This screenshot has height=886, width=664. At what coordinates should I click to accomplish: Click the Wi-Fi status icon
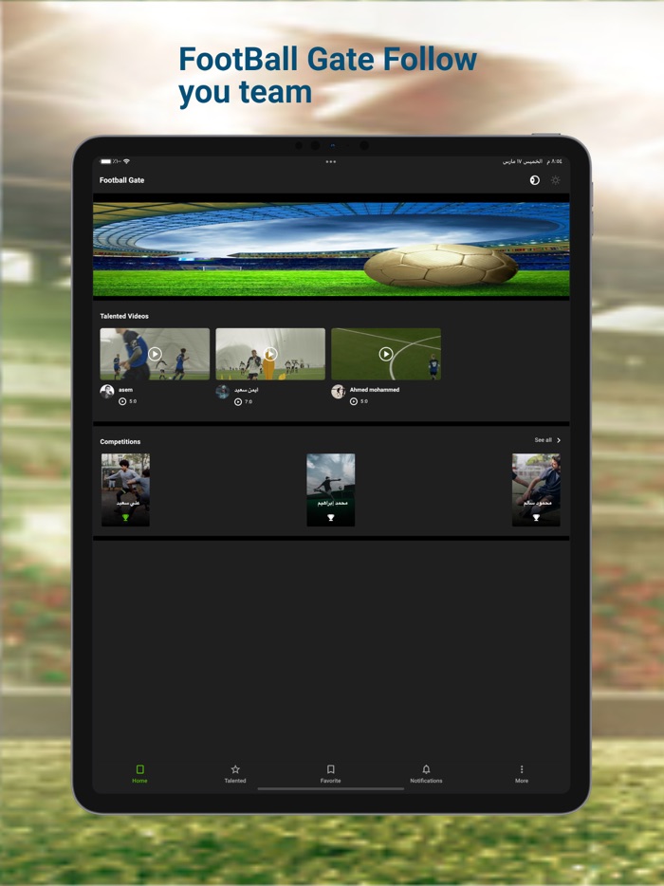[126, 161]
